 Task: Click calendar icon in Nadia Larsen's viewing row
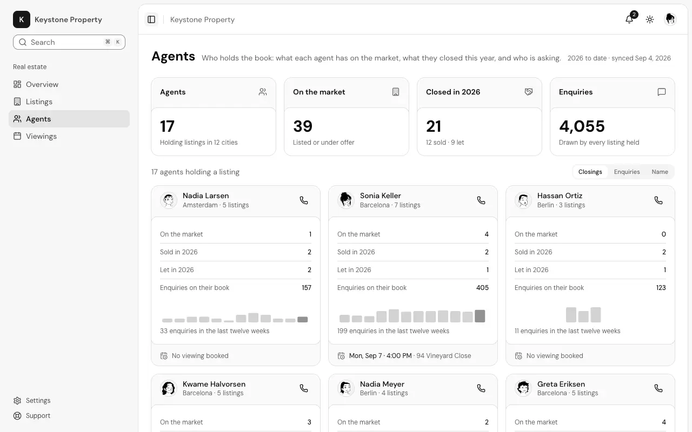tap(164, 356)
